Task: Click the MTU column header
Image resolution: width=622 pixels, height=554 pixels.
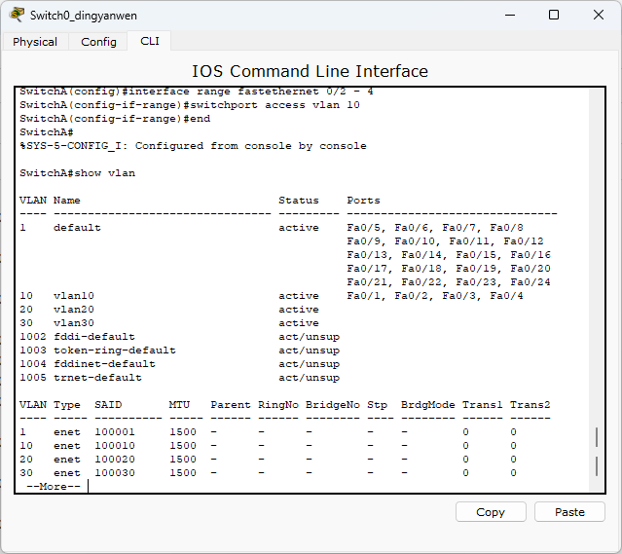Action: pos(179,405)
